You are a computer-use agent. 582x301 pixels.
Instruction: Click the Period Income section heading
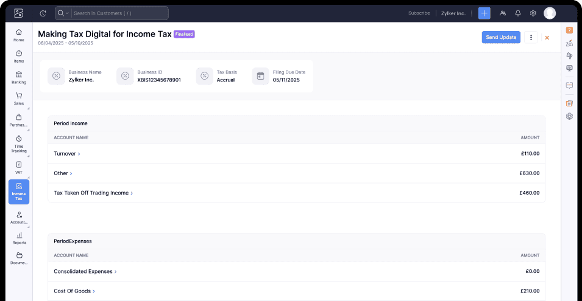pyautogui.click(x=71, y=123)
